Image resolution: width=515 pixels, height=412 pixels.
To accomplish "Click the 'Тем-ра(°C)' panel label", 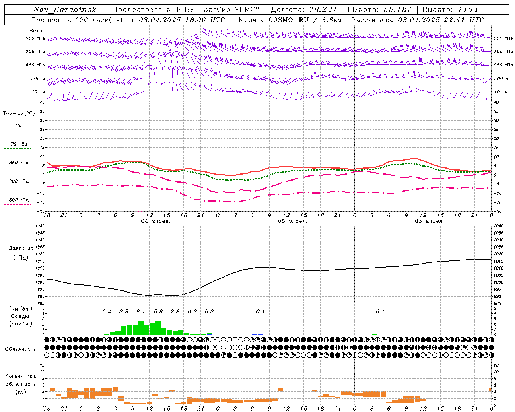I will [19, 114].
